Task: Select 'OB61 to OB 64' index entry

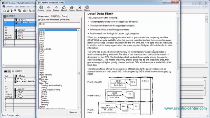Action: [45, 49]
